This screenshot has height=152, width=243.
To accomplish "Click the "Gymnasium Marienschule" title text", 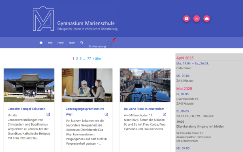I will (x=86, y=23).
